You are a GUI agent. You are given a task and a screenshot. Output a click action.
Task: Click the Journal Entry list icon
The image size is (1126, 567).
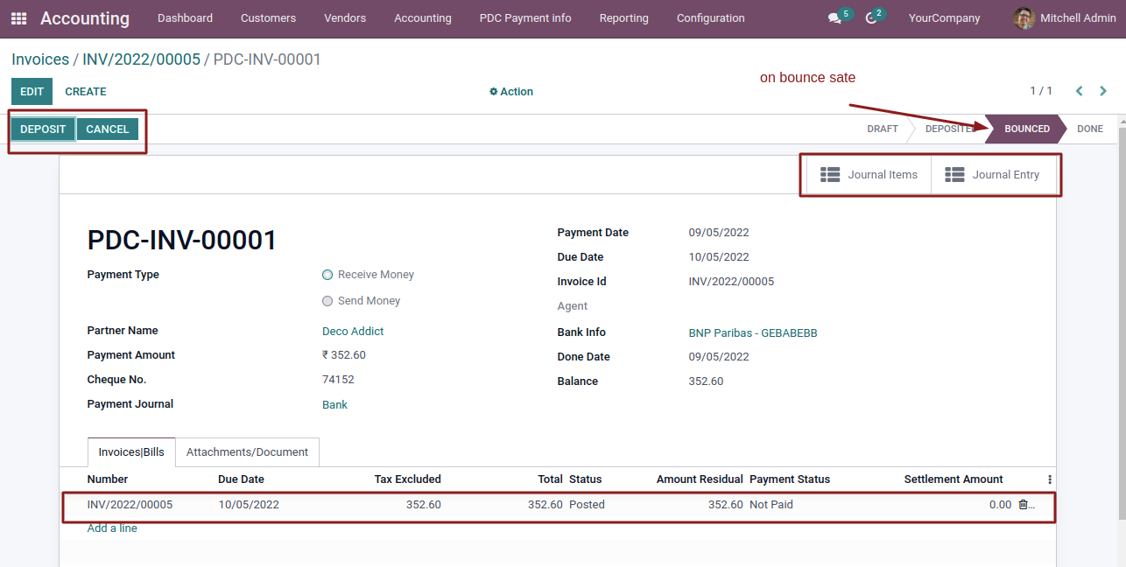tap(954, 175)
